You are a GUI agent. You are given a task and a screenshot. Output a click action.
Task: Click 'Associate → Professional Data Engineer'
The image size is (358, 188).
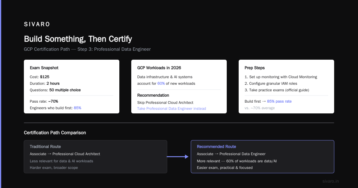(x=231, y=154)
